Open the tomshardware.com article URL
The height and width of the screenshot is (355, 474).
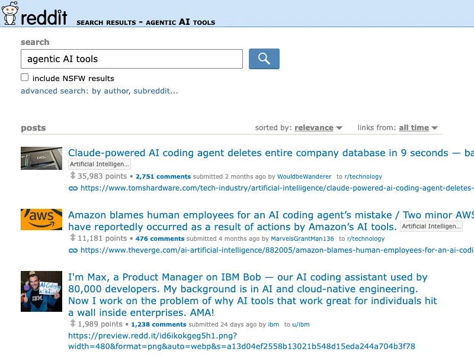pos(277,188)
